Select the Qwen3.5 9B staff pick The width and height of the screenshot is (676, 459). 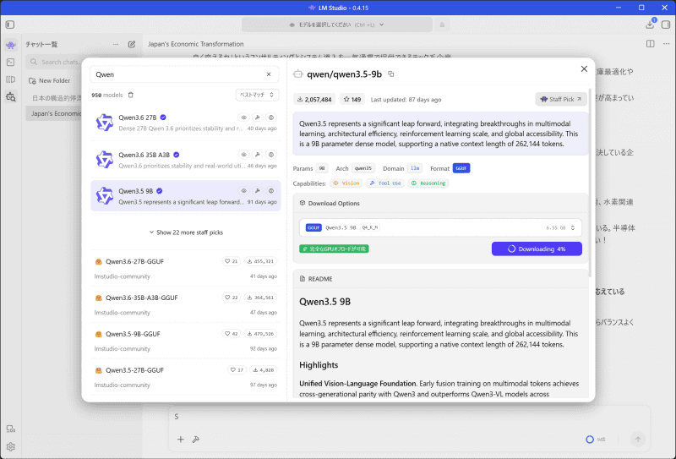click(186, 196)
